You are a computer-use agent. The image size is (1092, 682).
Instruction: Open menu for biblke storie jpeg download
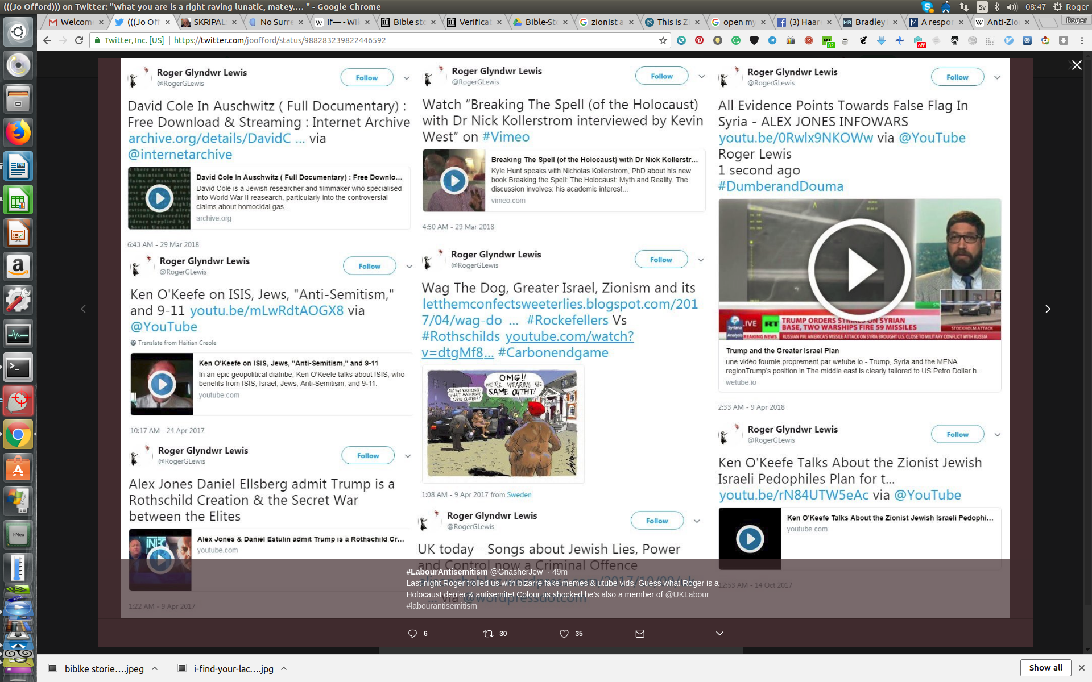[155, 668]
